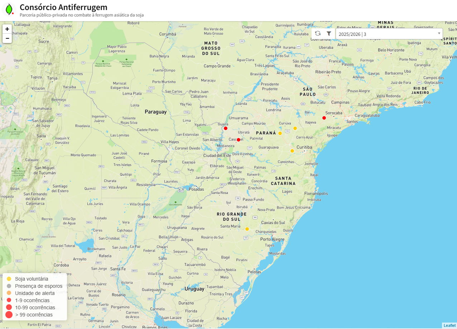Select yellow marker near Santa Maria

[x=247, y=229]
